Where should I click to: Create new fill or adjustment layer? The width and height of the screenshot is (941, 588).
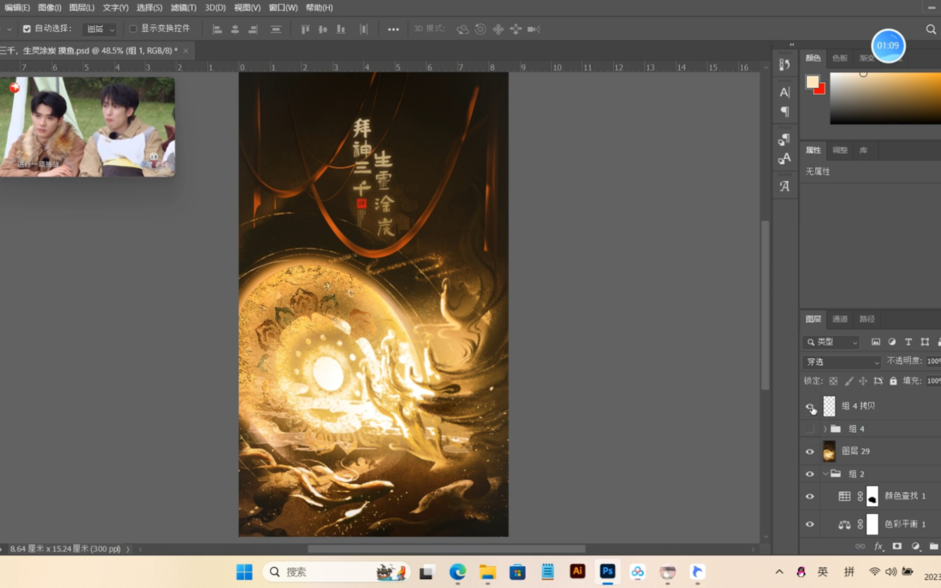(916, 546)
